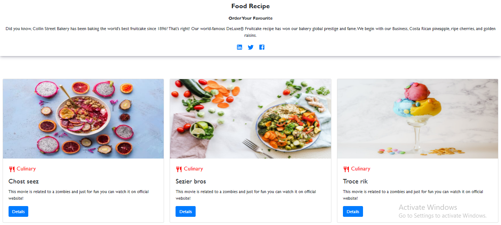Open the LinkedIn social icon

(x=240, y=47)
